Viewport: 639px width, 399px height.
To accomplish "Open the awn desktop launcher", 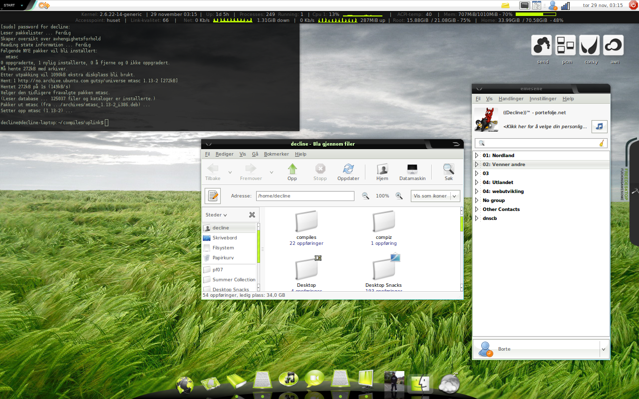I will tap(614, 45).
